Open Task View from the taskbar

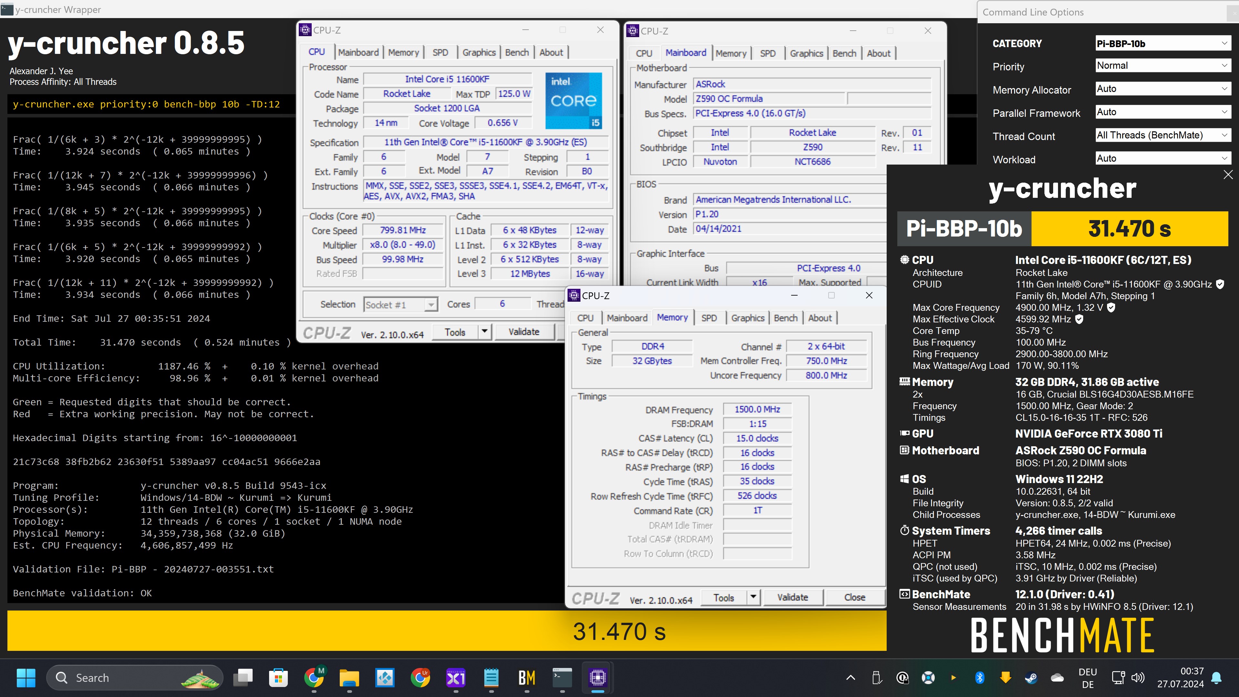point(243,678)
